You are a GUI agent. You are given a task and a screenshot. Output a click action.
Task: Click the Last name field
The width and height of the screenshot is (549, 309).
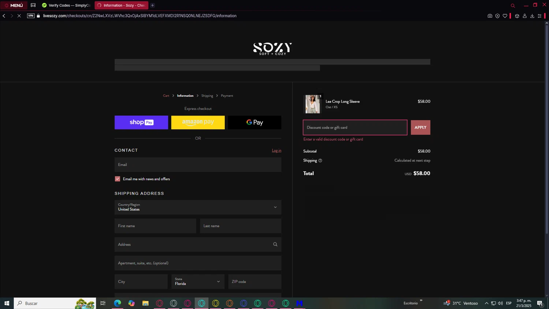(241, 226)
